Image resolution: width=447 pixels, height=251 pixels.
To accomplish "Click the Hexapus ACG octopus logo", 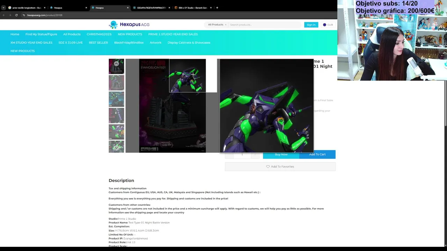I will tap(113, 24).
